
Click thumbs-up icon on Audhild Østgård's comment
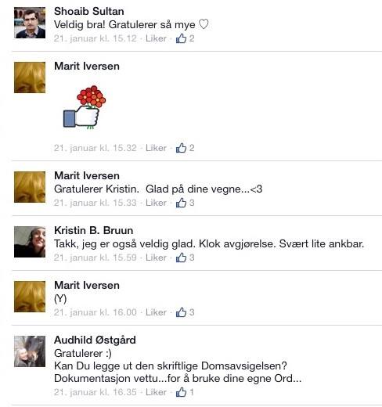181,392
